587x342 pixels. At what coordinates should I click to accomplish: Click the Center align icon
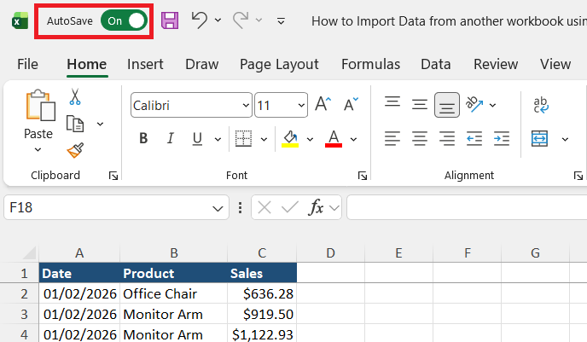(x=420, y=138)
